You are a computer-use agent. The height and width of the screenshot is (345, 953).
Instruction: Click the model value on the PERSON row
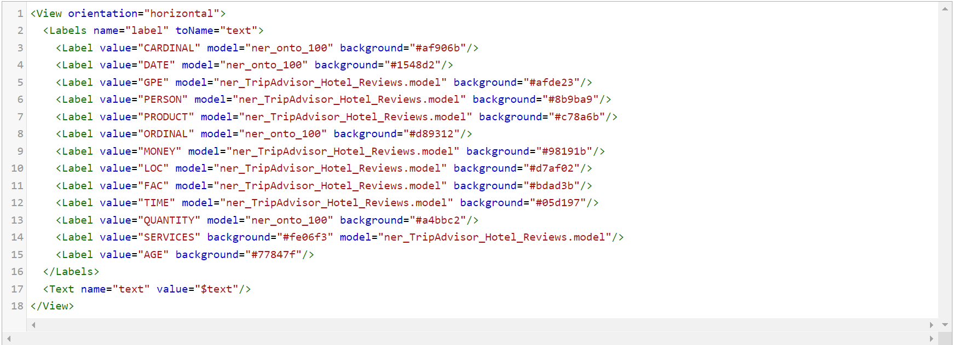(349, 100)
